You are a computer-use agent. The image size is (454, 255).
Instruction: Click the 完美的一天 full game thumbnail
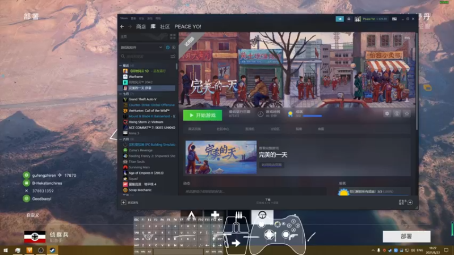pos(221,158)
